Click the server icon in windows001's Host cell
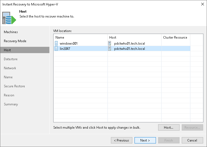Image resolution: width=207 pixels, height=147 pixels. [x=110, y=43]
